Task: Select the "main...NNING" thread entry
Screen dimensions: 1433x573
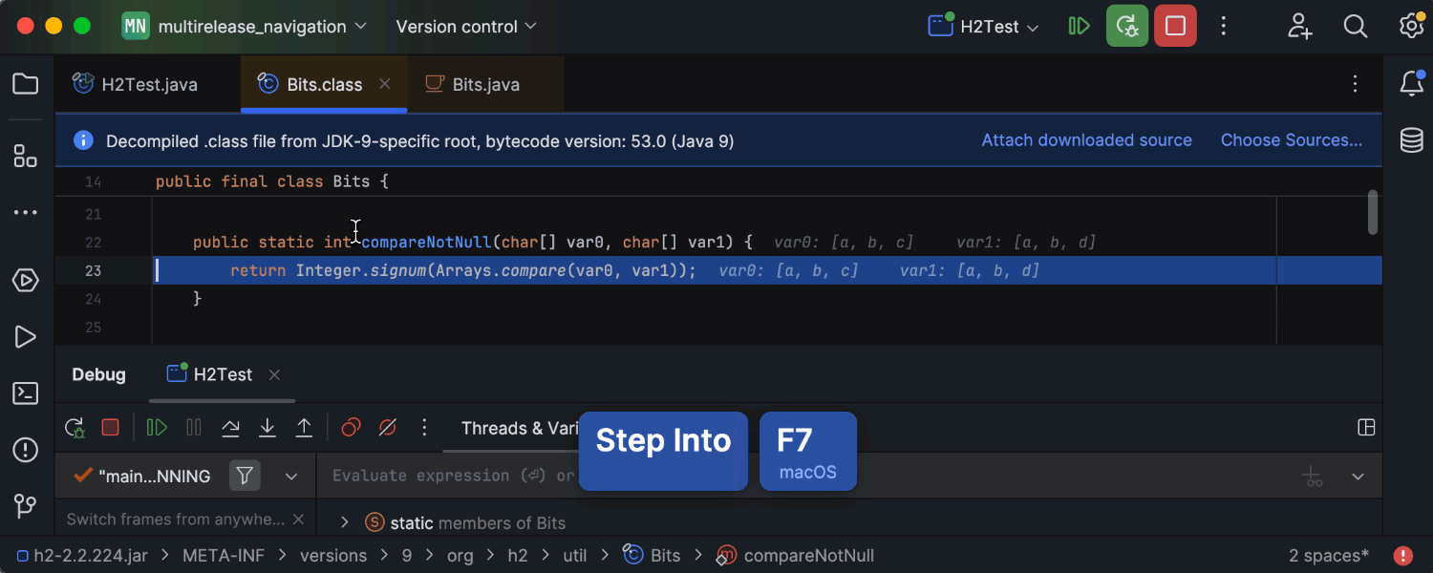Action: click(x=142, y=476)
